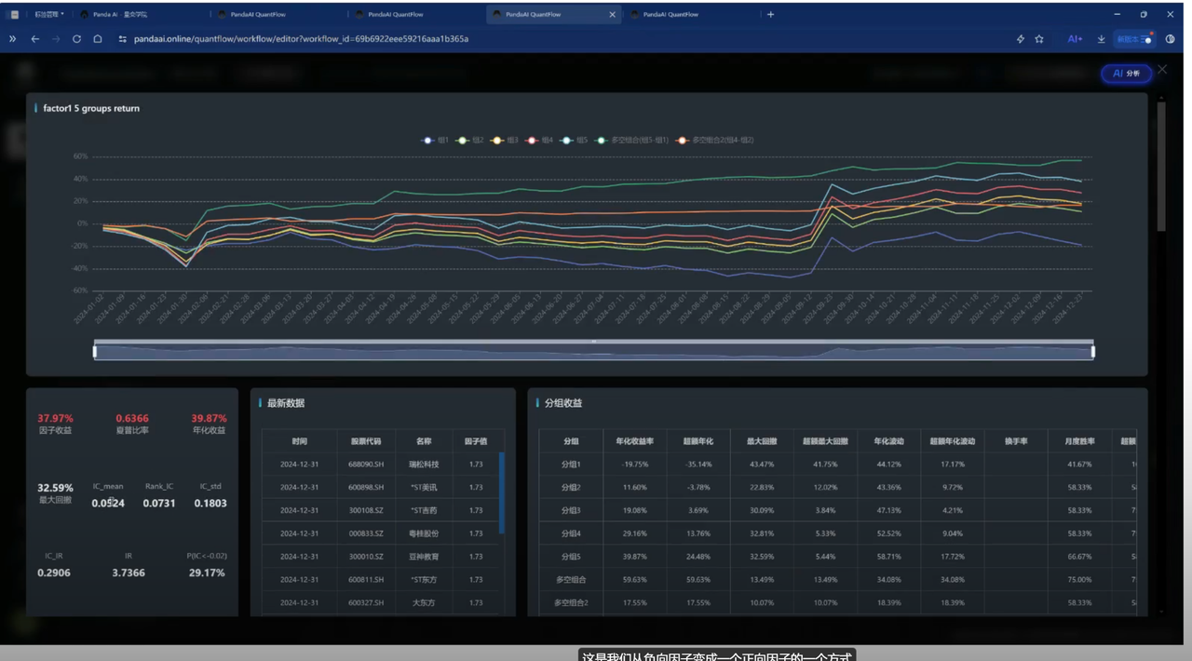This screenshot has height=661, width=1192.
Task: Expand the browser sidebar double-chevron
Action: click(x=13, y=39)
